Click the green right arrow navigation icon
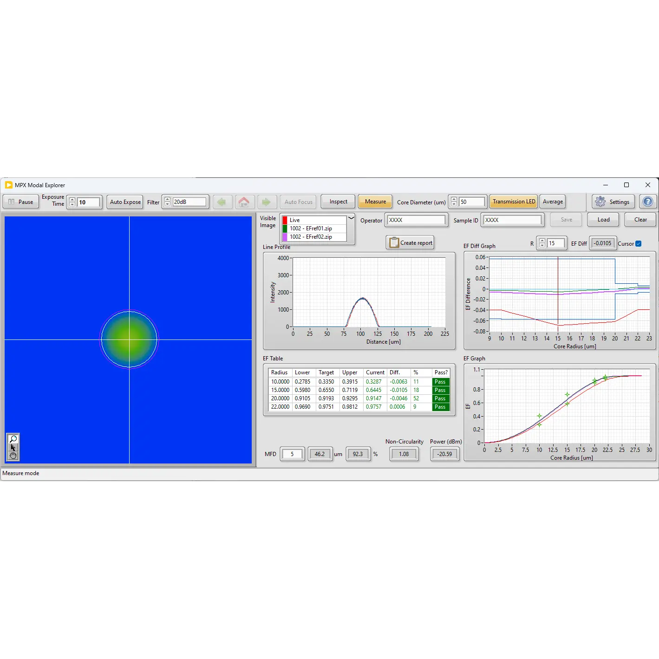 pos(266,202)
